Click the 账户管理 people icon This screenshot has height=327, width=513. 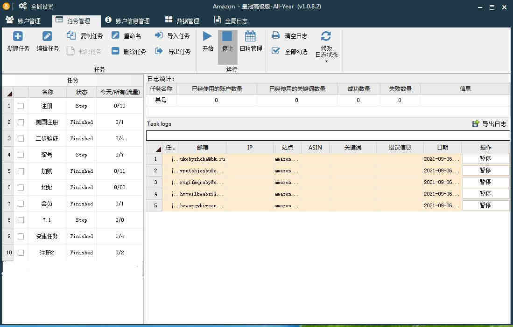point(10,20)
